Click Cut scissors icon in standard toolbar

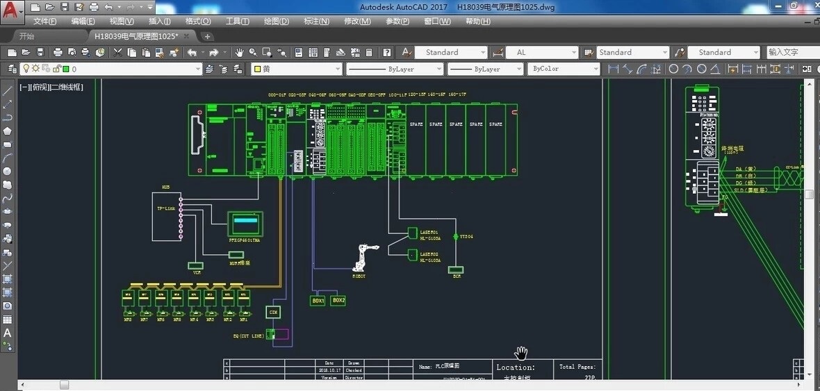pos(118,52)
